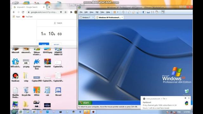Reset the stopwatch
The height and width of the screenshot is (114, 203).
pyautogui.click(x=56, y=44)
